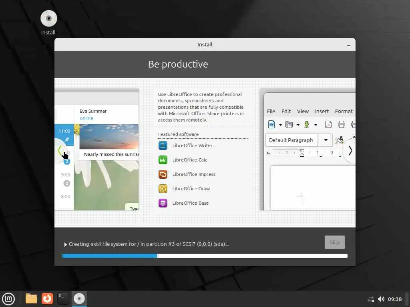410x307 pixels.
Task: Click the open folder icon in preview
Action: (x=289, y=125)
